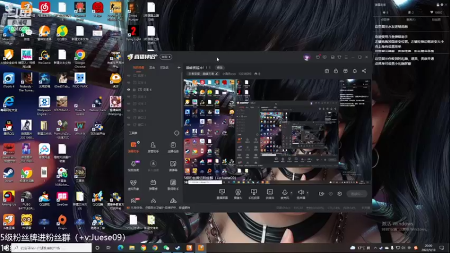Switch to the middle scene tab
This screenshot has height=253, width=450.
tap(152, 67)
